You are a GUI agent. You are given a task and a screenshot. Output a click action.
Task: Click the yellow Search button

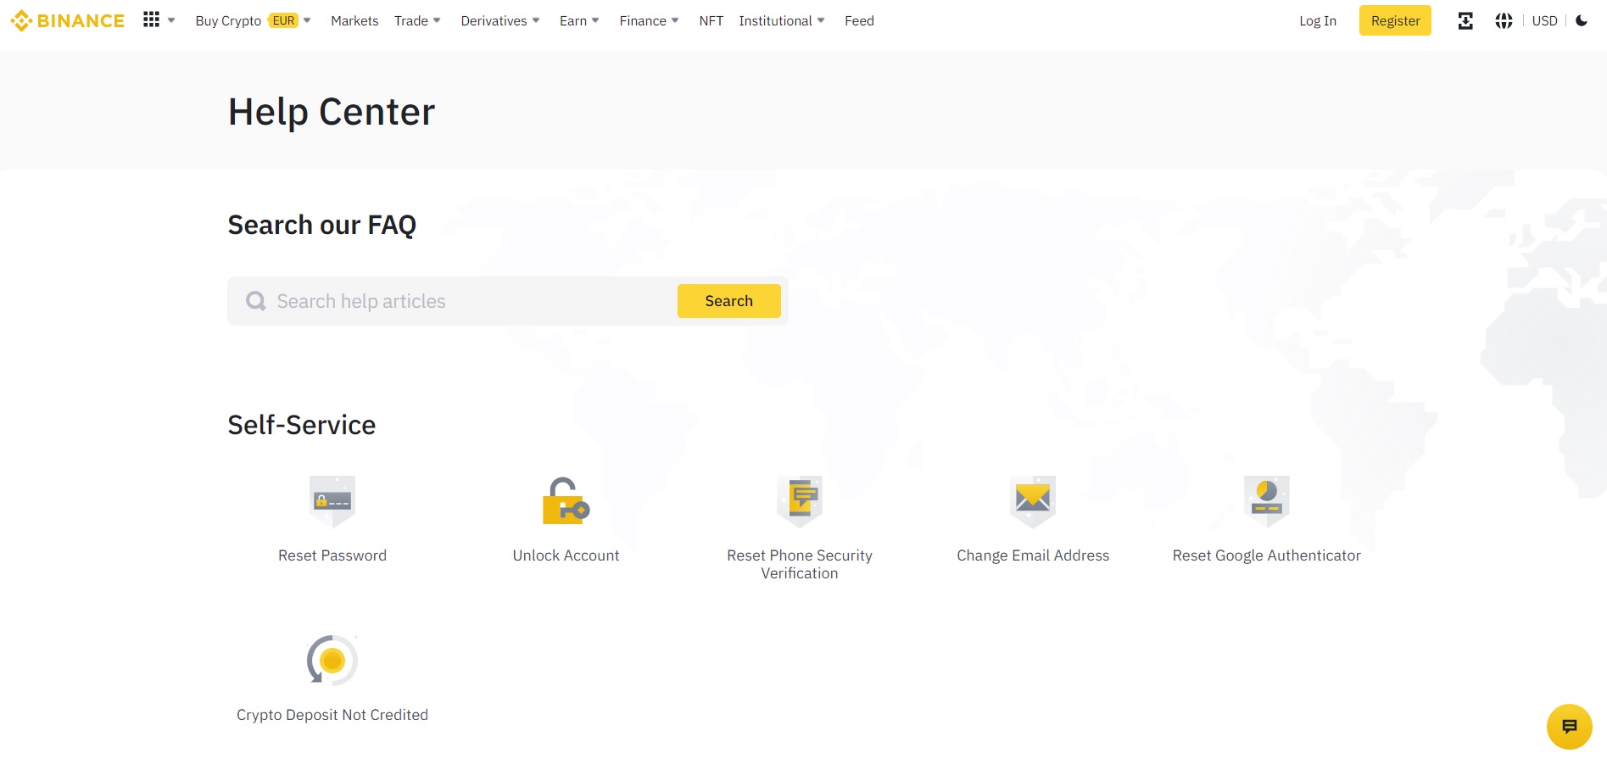pos(729,301)
